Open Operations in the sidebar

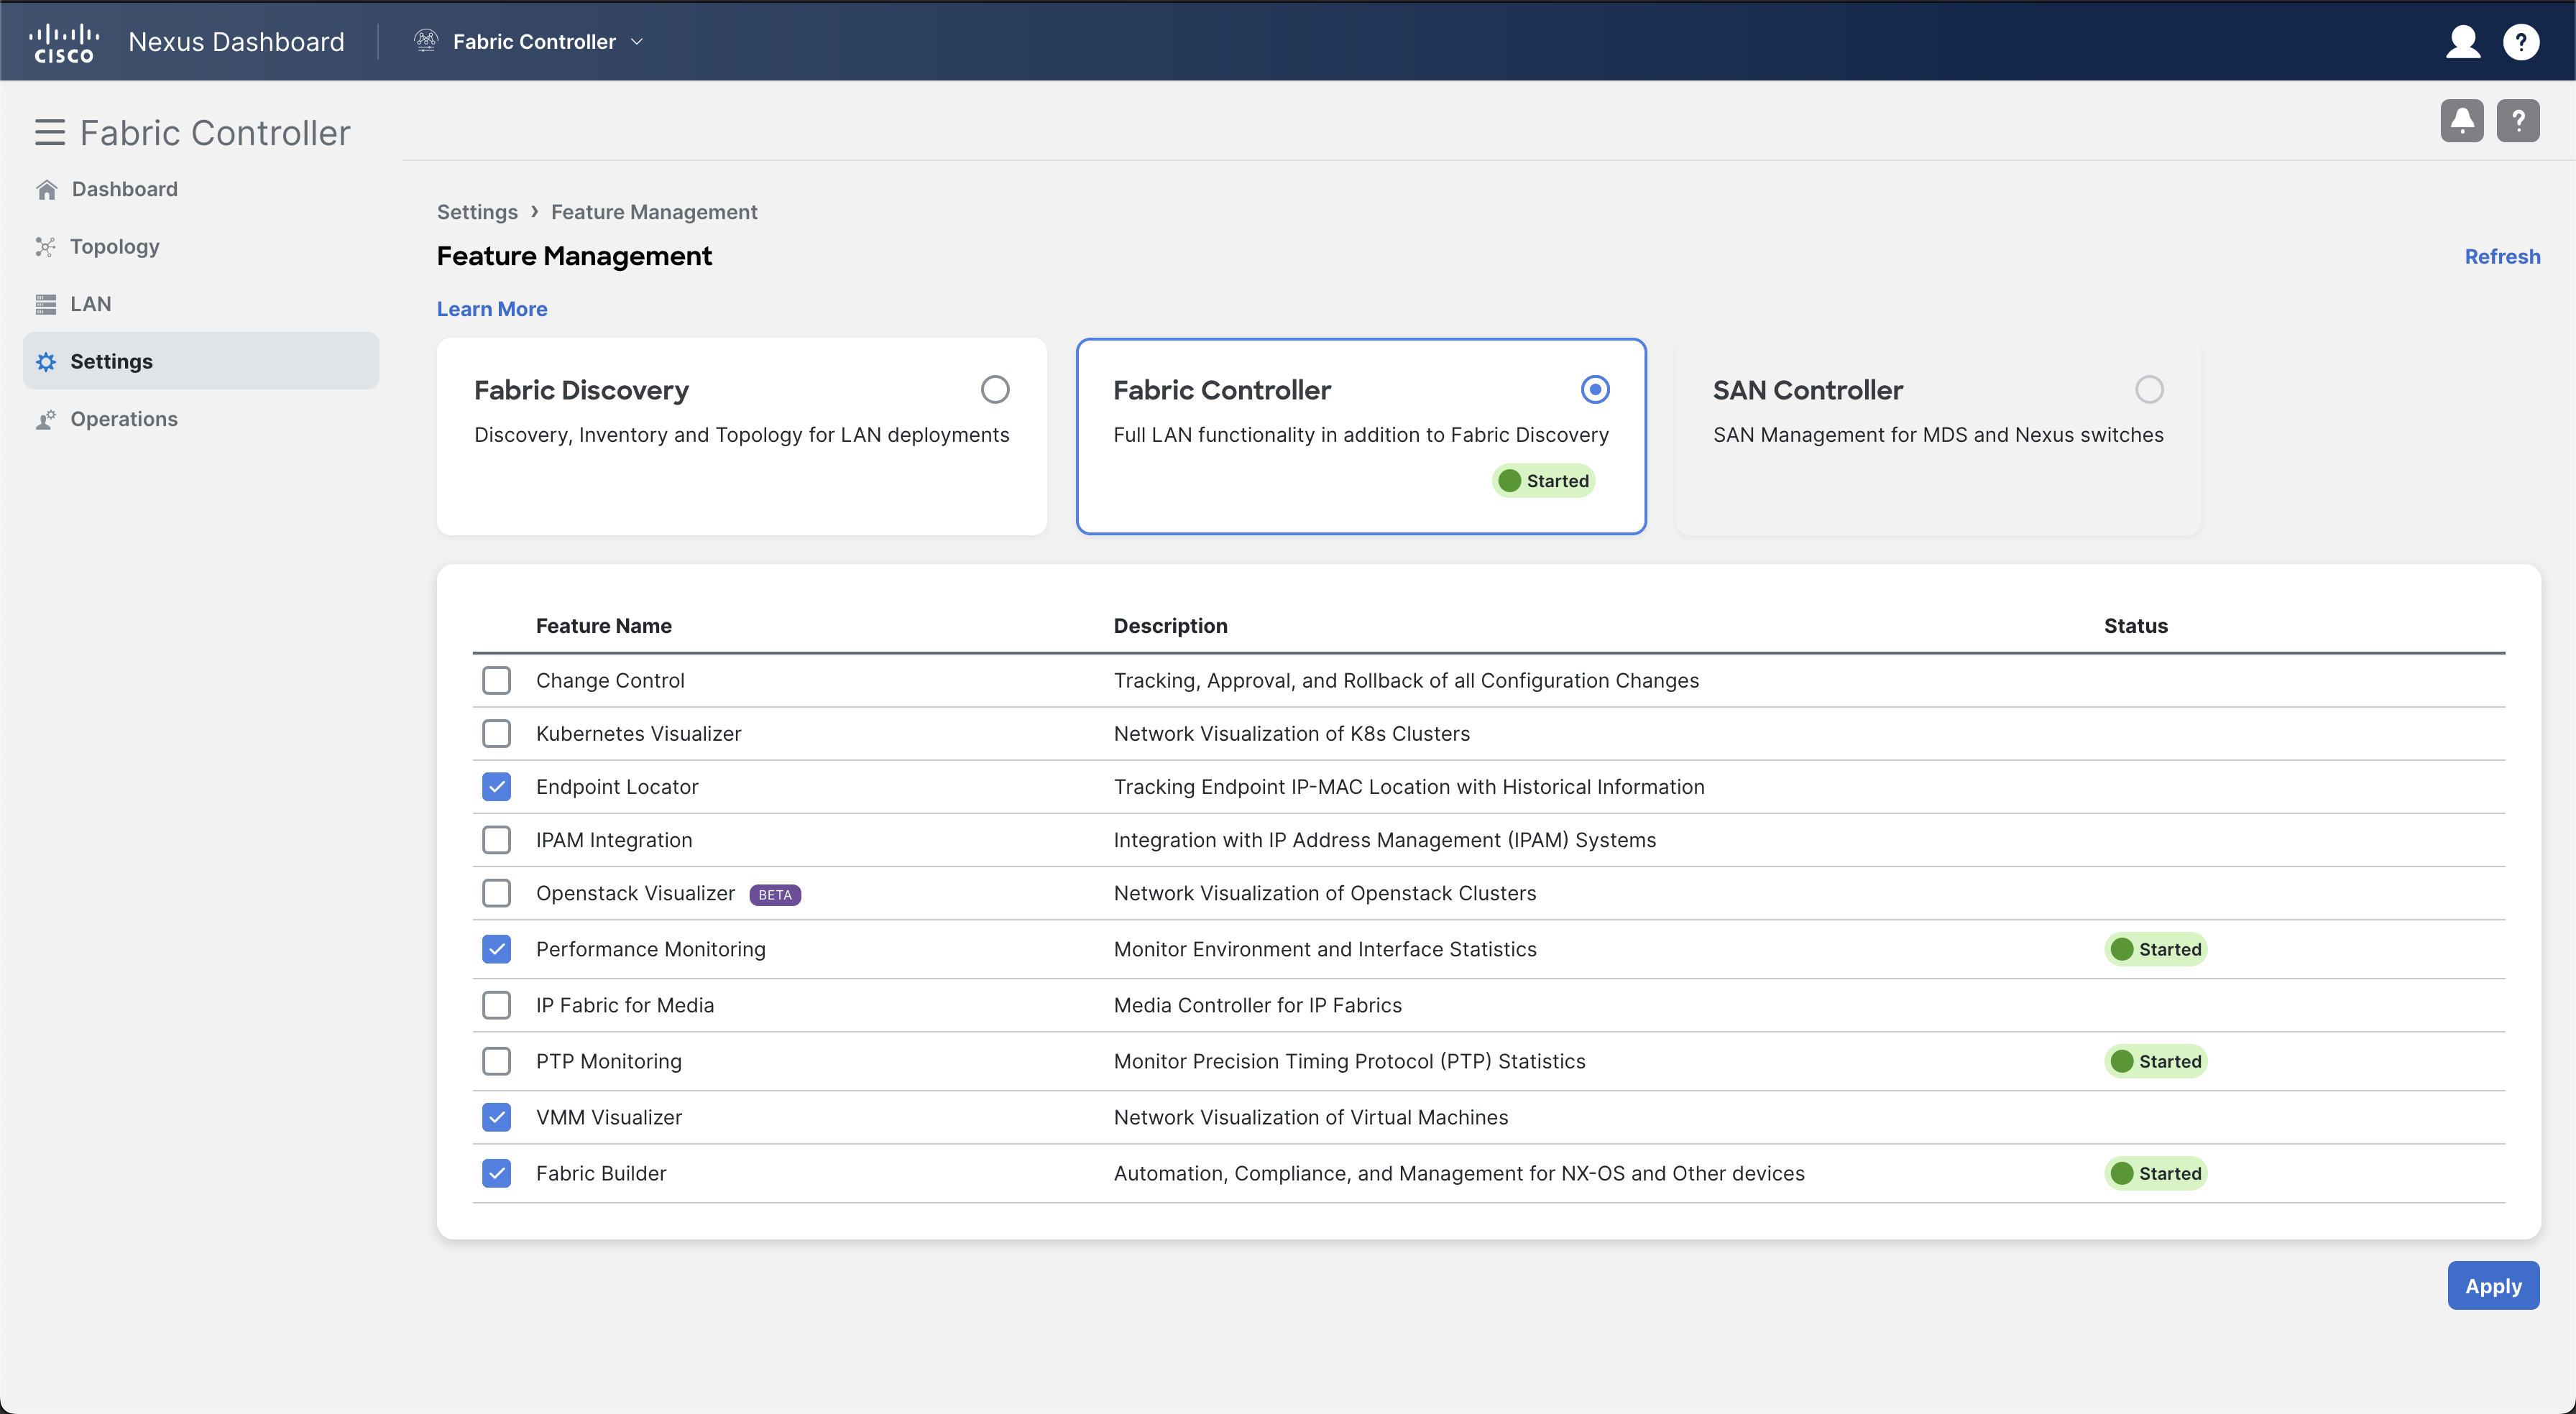pyautogui.click(x=123, y=419)
